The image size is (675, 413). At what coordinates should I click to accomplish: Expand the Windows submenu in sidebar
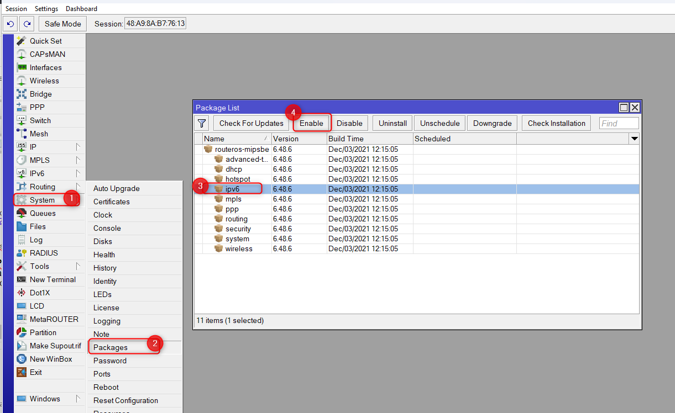(x=78, y=399)
